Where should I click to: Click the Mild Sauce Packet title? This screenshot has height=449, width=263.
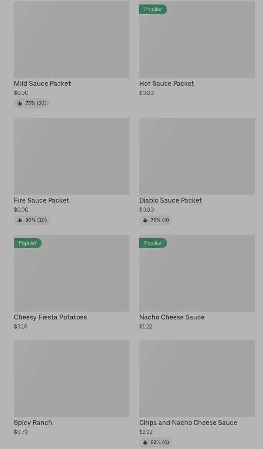coord(42,83)
